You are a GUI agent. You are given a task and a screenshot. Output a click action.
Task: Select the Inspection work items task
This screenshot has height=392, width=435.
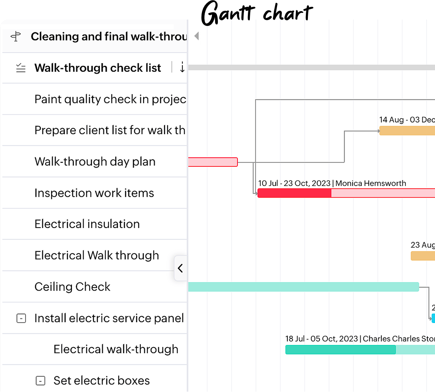pos(94,193)
